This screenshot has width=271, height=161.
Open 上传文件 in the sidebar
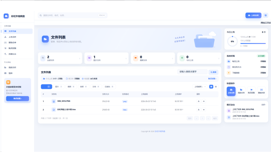tap(17, 37)
